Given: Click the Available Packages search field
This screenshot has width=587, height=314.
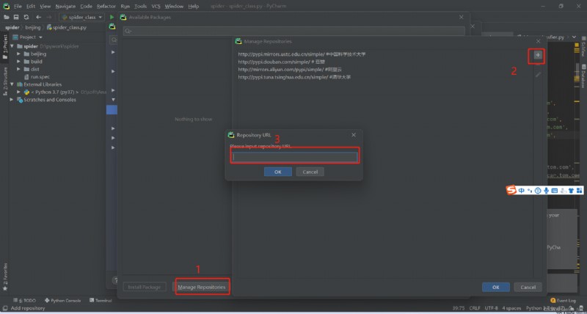Looking at the screenshot, I should tap(294, 31).
